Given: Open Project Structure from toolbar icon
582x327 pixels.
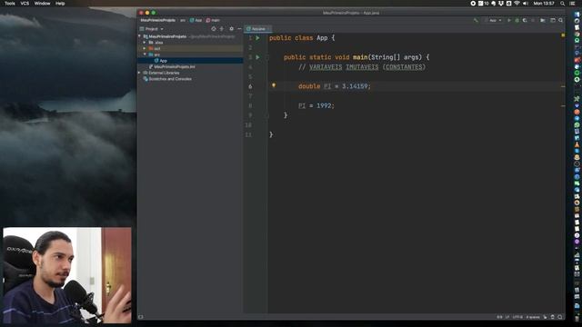Looking at the screenshot, I should click(x=543, y=20).
